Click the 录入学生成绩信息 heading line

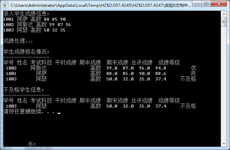pyautogui.click(x=26, y=14)
